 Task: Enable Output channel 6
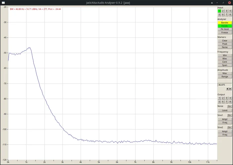(223, 102)
